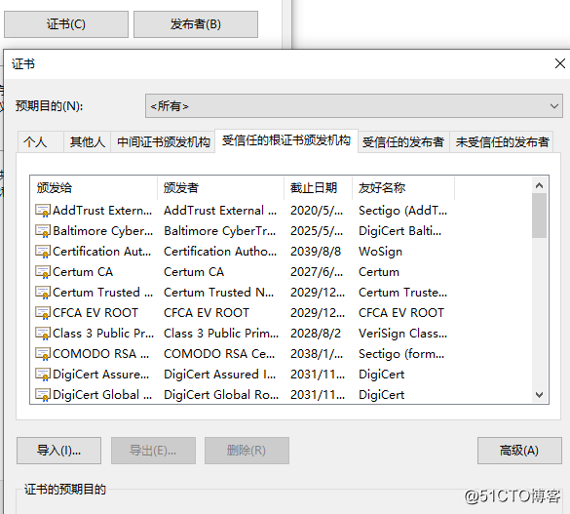The image size is (570, 514).
Task: Click certificate icon beside COMODO RSA row
Action: pos(43,354)
